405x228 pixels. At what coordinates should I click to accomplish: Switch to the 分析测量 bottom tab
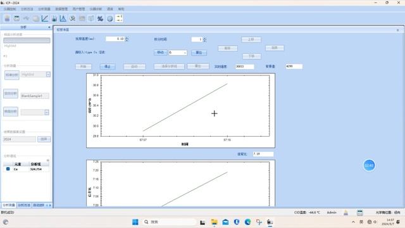click(x=9, y=205)
